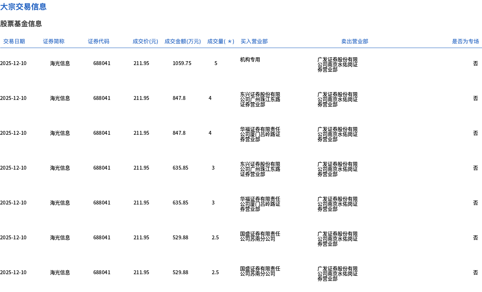
Task: Select 东兴证券 buyer in the 847.8 row
Action: pos(260,100)
